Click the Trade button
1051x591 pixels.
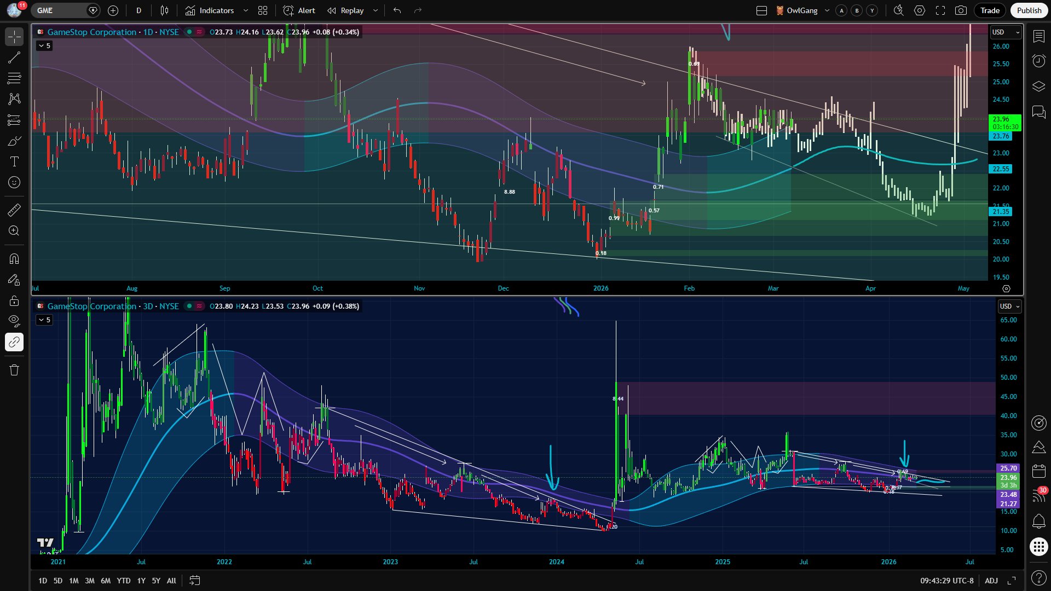(990, 10)
